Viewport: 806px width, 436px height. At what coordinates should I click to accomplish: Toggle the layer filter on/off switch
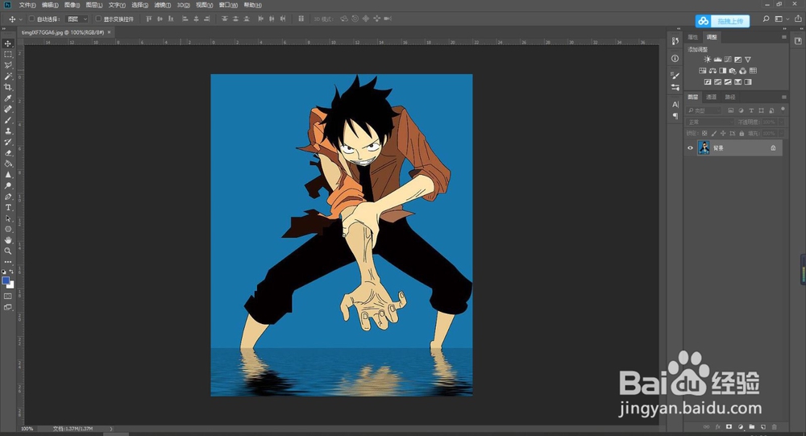click(x=783, y=109)
